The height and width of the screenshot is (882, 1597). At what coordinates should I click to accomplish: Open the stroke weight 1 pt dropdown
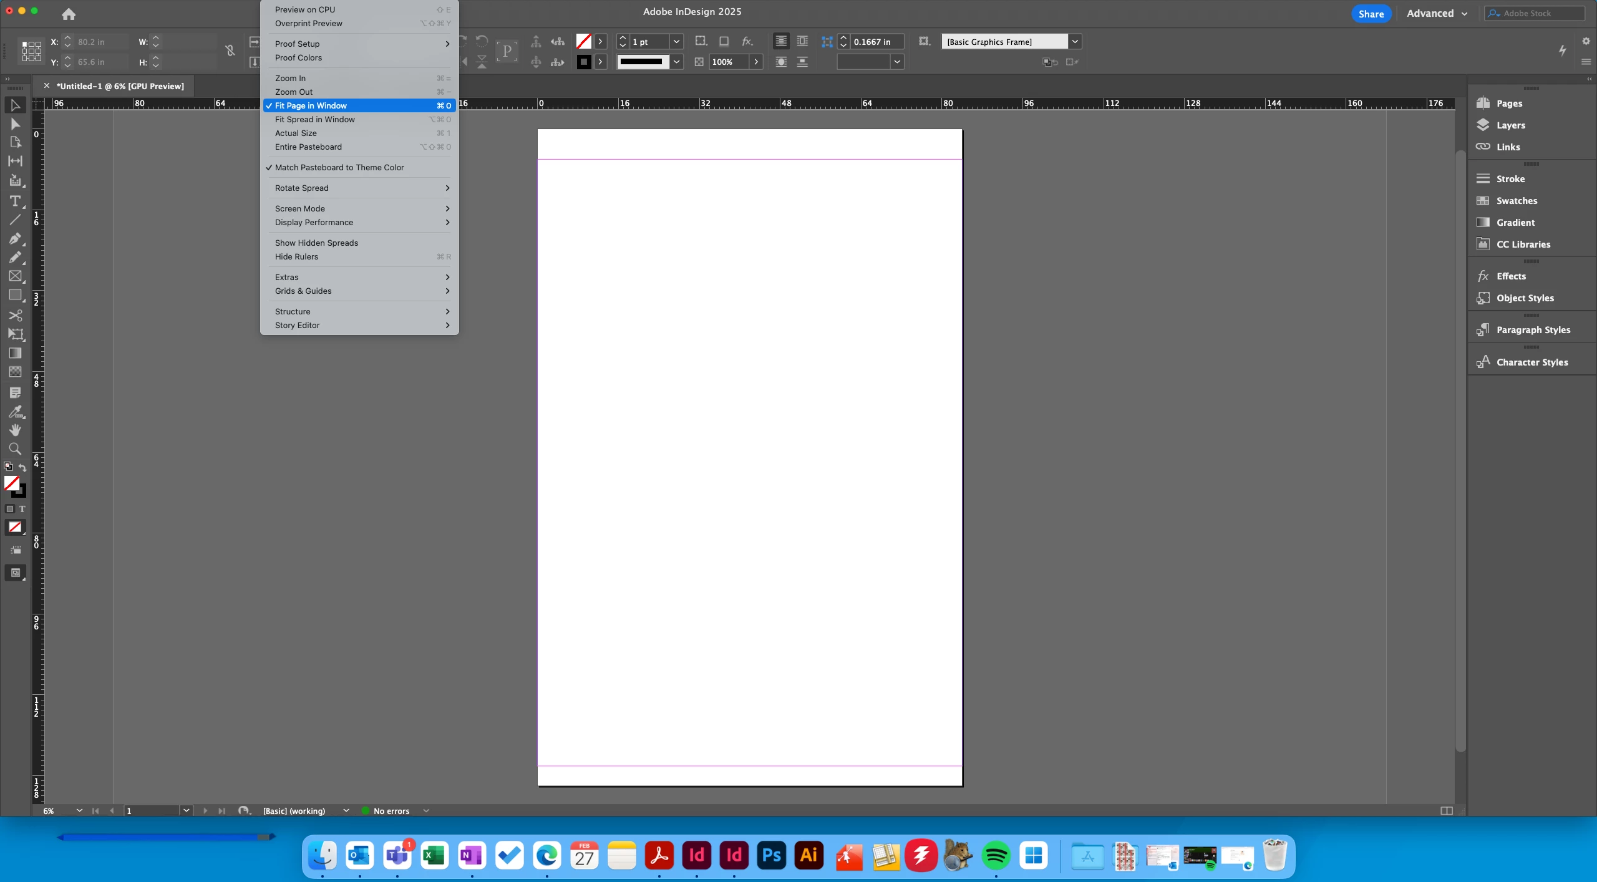point(676,42)
